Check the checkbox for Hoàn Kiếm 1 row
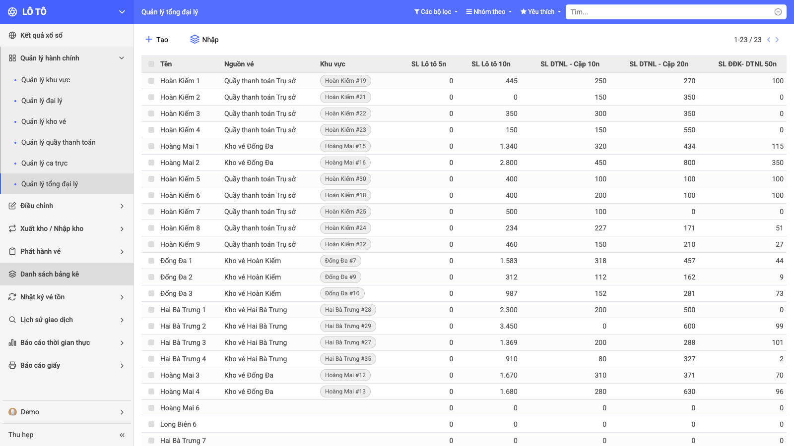The height and width of the screenshot is (446, 794). pyautogui.click(x=151, y=81)
